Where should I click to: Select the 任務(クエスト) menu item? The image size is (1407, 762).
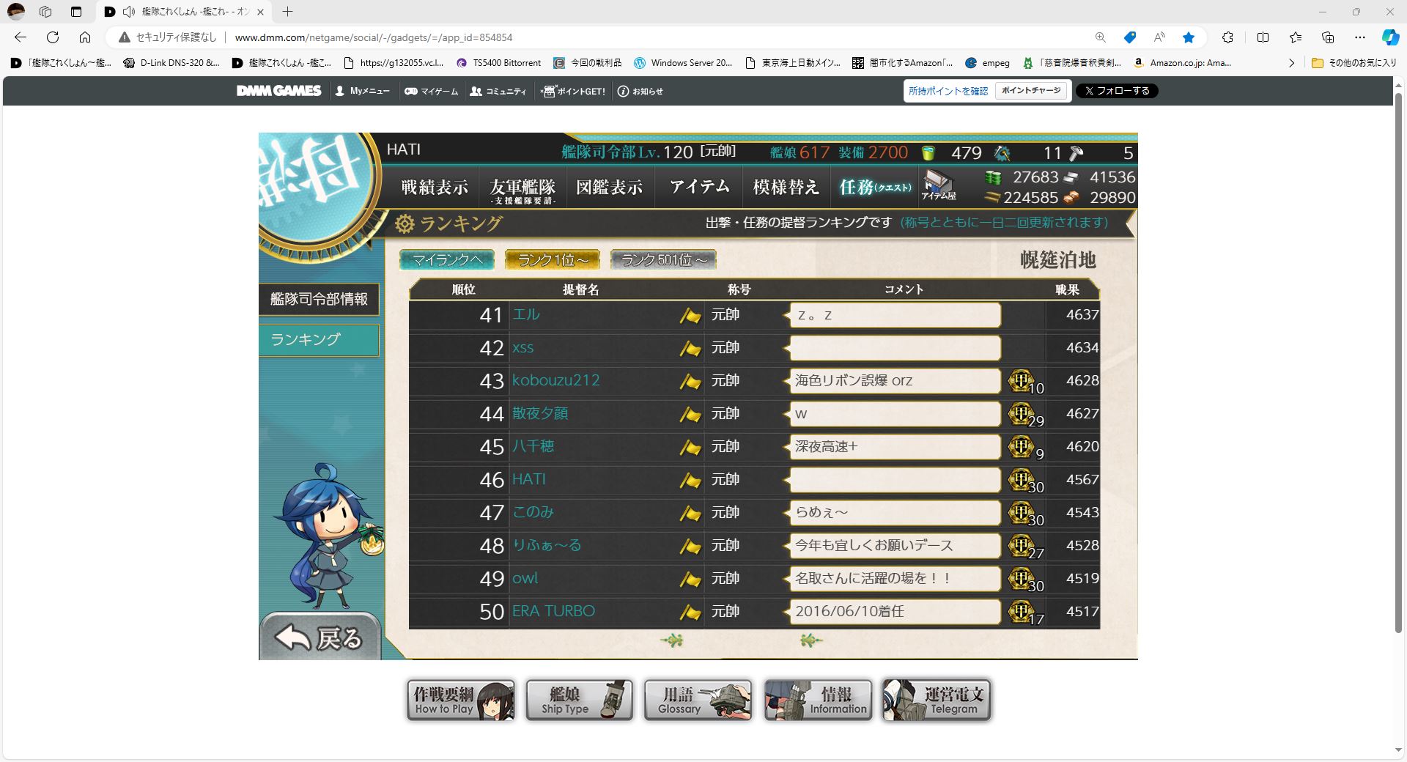874,188
